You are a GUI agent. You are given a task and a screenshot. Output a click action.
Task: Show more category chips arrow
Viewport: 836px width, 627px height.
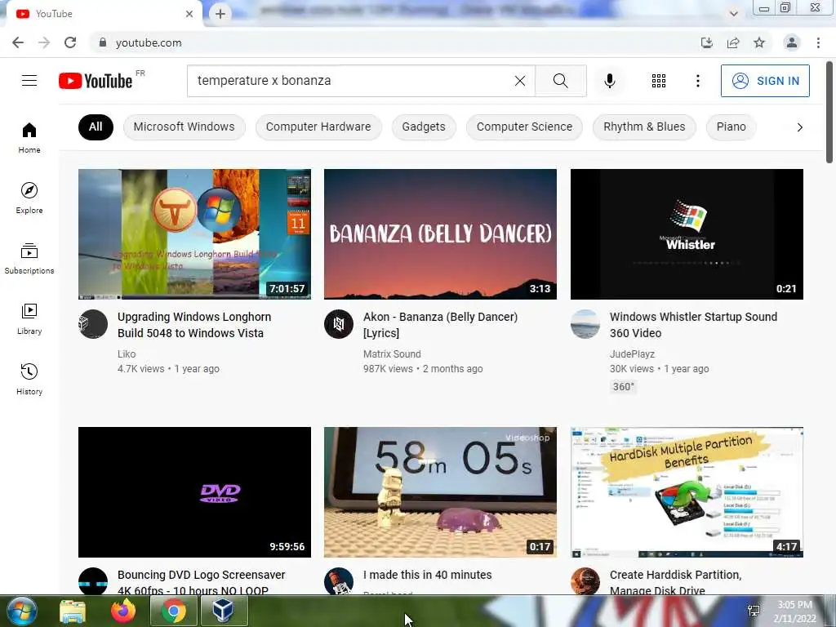(800, 127)
